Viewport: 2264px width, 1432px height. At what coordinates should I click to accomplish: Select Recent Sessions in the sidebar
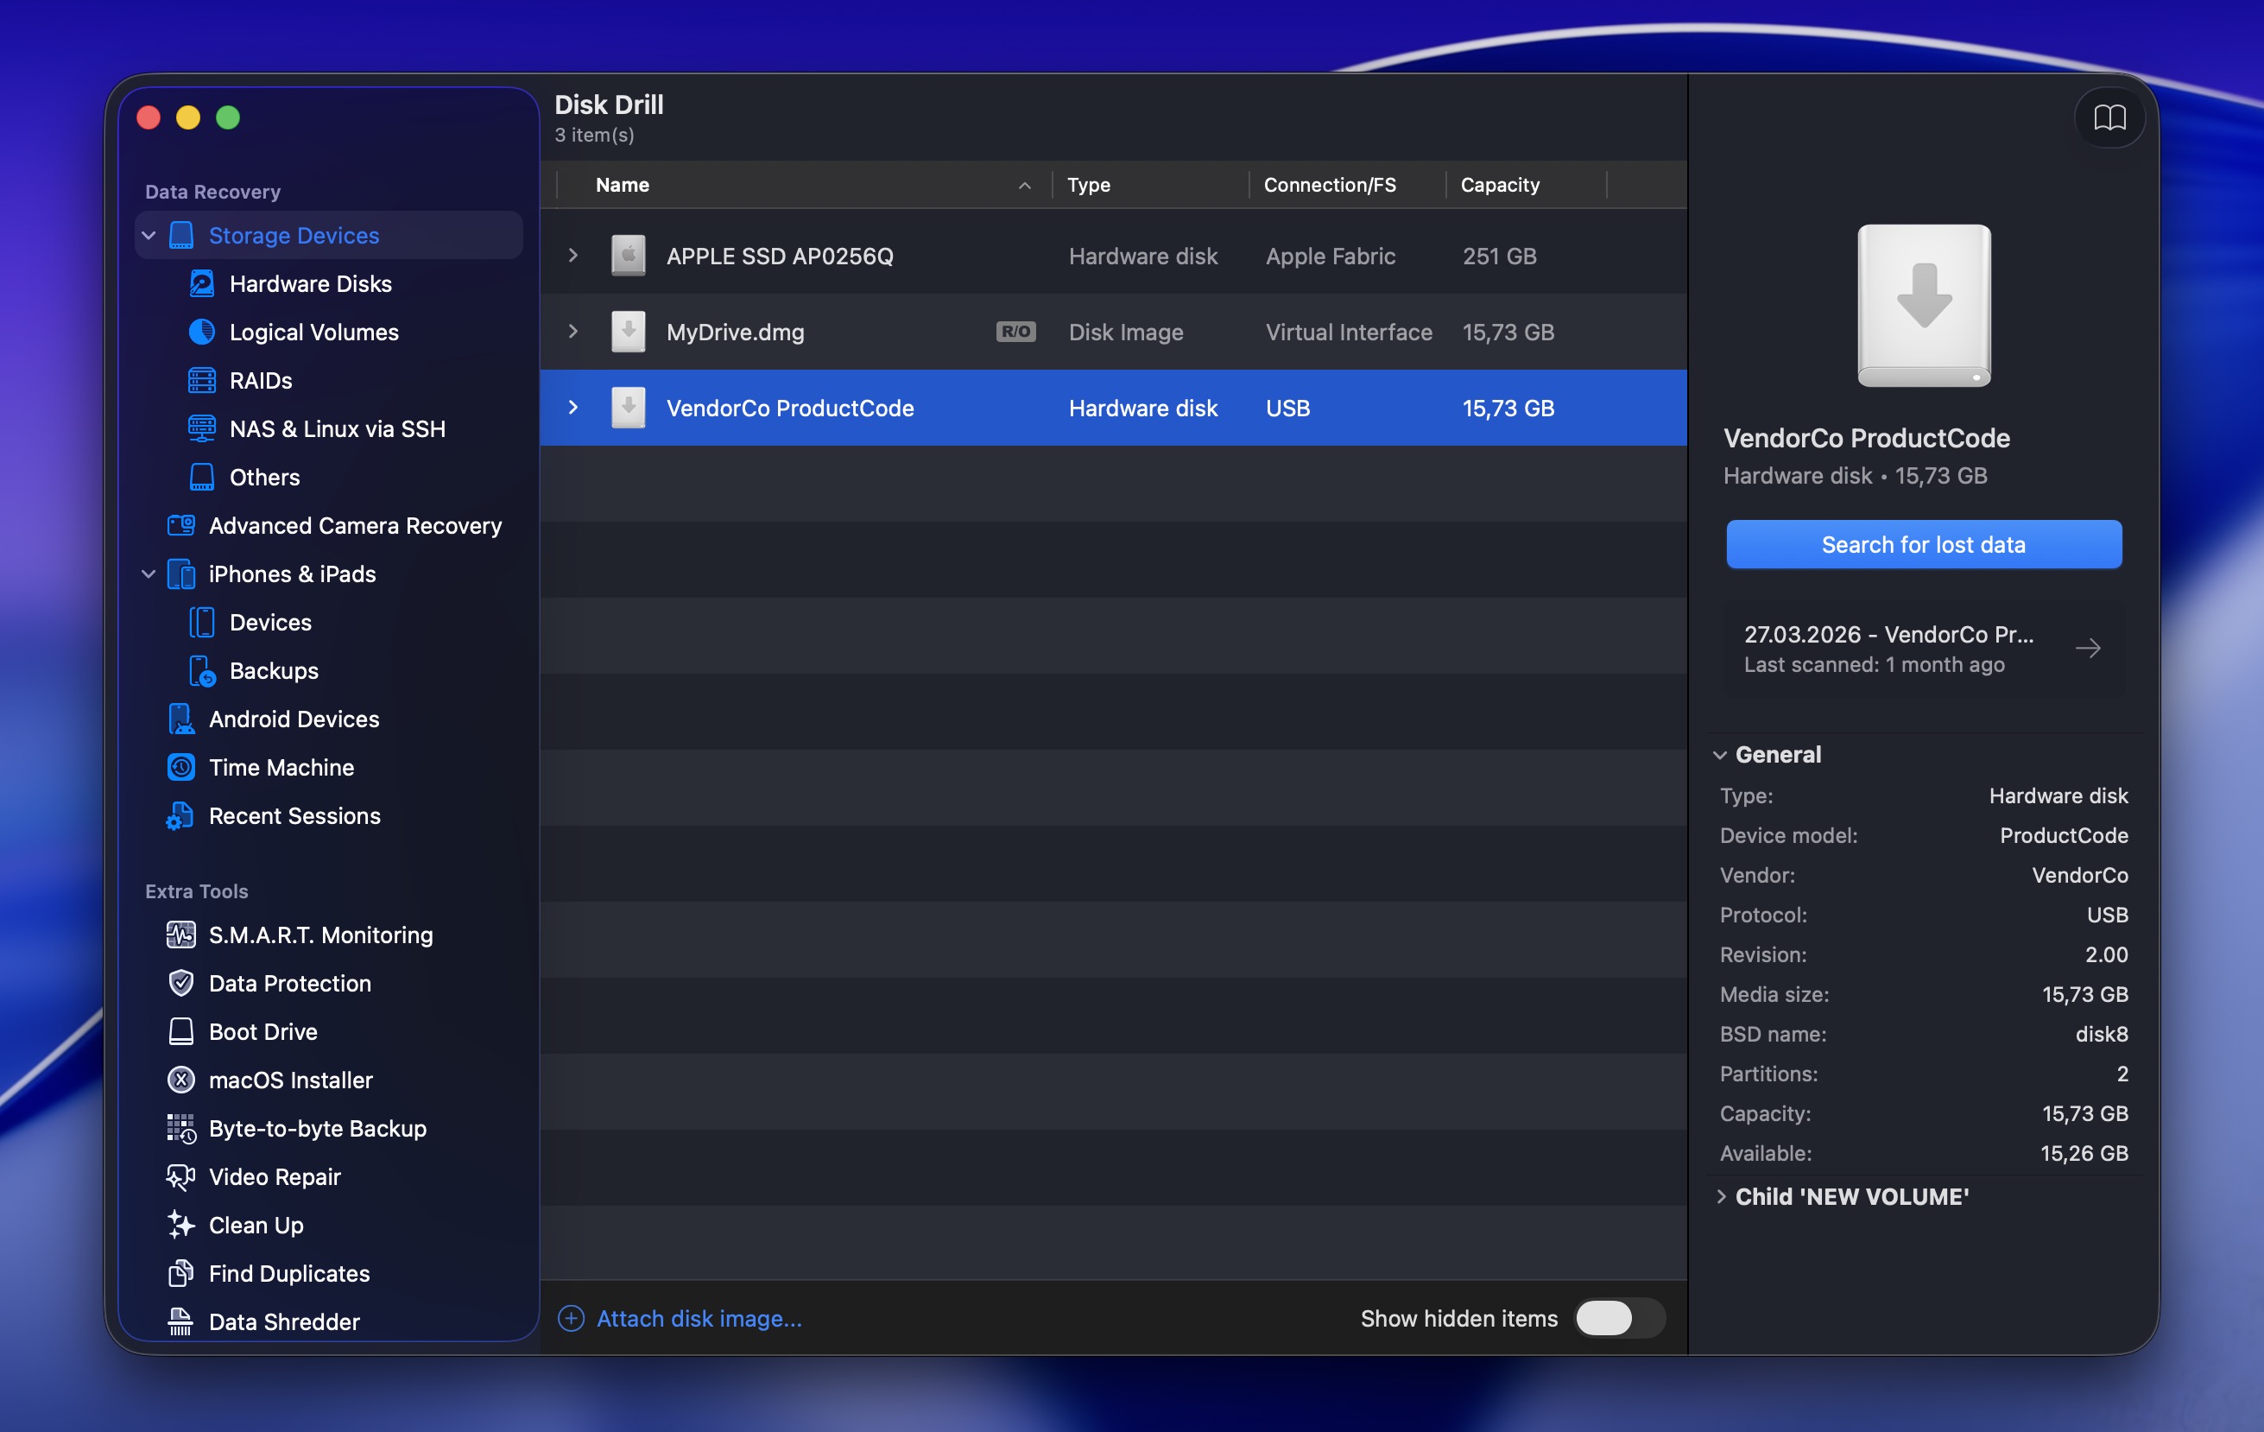[294, 816]
